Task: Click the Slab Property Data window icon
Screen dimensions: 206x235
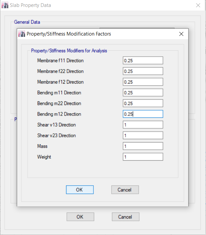Action: point(5,5)
